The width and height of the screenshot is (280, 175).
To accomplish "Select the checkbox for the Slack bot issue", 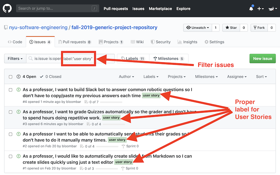I will [10, 90].
